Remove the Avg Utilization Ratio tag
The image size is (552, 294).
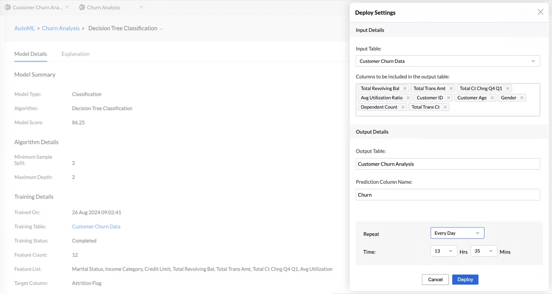[408, 98]
